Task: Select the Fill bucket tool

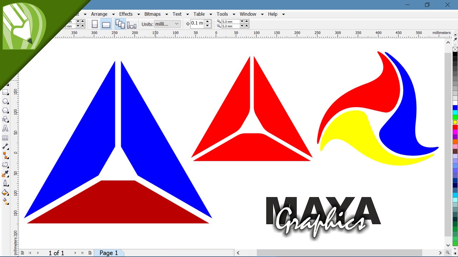Action: [5, 192]
